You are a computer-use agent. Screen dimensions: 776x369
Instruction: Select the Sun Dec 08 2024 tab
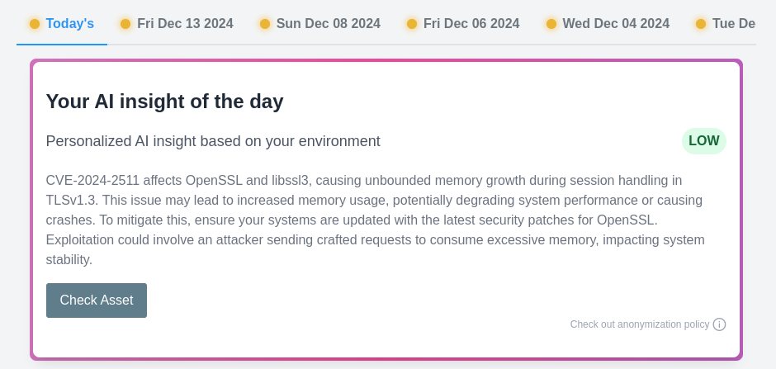pyautogui.click(x=328, y=24)
